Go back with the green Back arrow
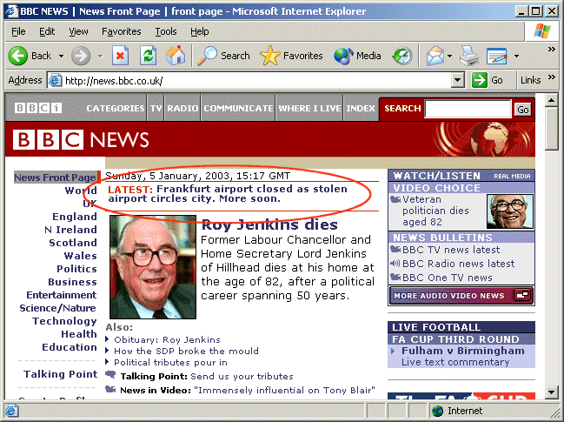Viewport: 564px width, 422px height. click(x=18, y=56)
